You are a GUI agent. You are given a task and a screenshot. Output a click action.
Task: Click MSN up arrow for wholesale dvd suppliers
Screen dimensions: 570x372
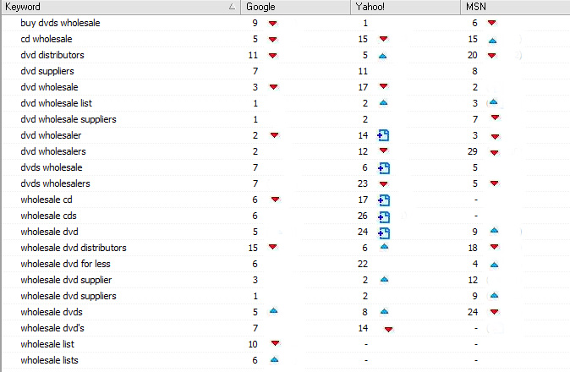coord(494,295)
